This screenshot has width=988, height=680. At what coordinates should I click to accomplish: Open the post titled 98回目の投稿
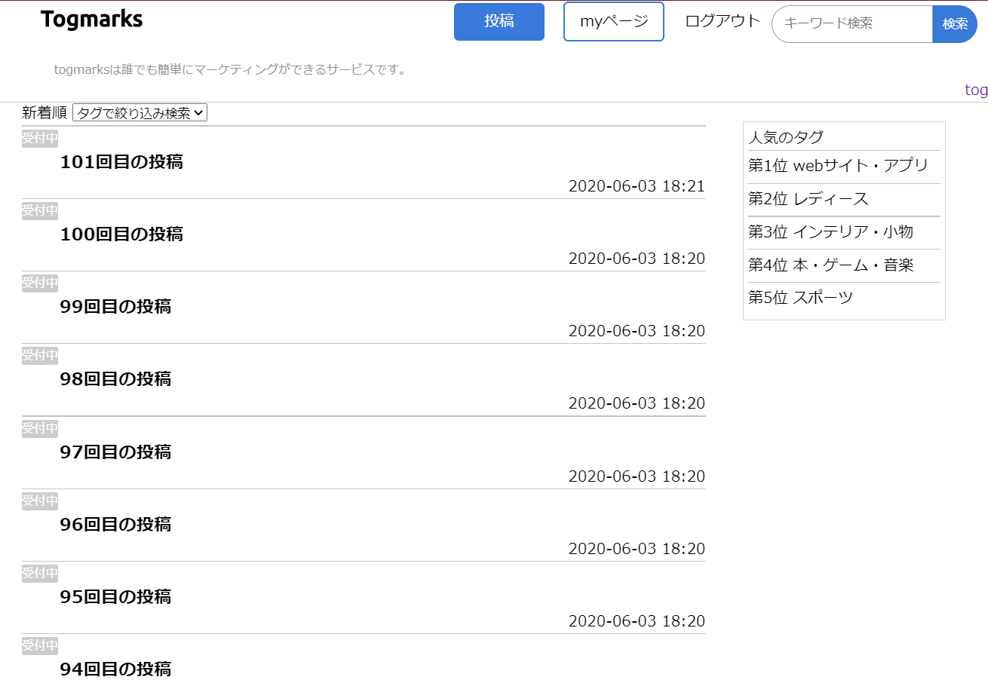coord(115,379)
